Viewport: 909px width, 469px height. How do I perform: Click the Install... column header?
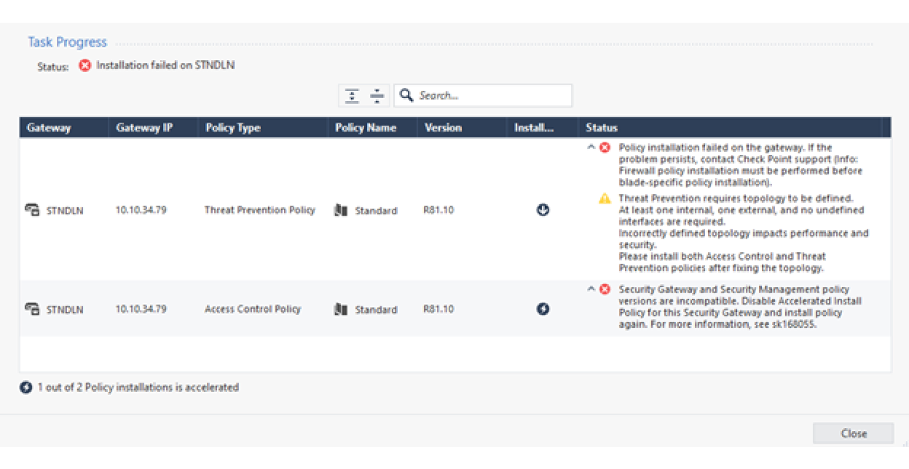(543, 128)
